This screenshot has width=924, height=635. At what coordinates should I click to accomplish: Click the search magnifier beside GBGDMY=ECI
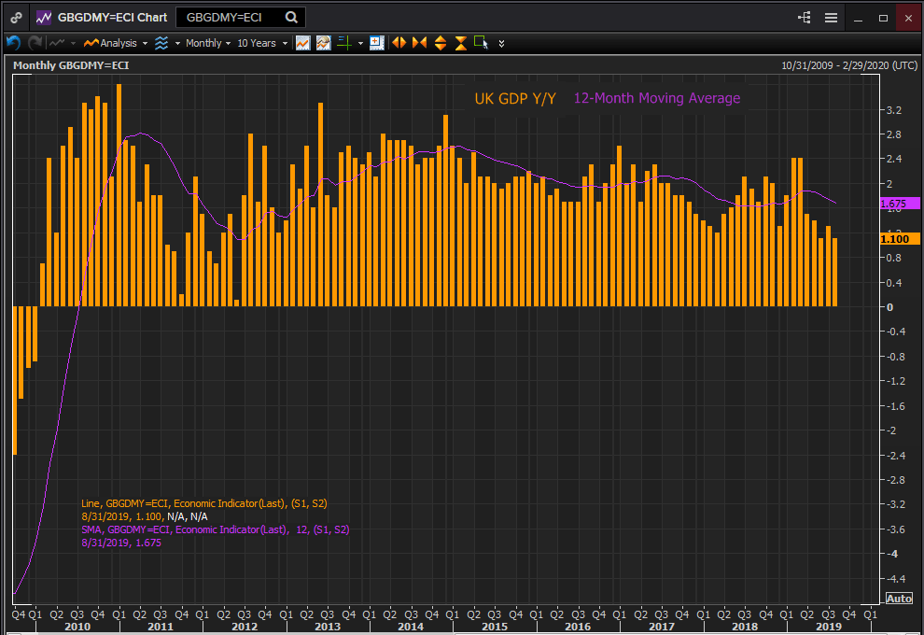292,17
